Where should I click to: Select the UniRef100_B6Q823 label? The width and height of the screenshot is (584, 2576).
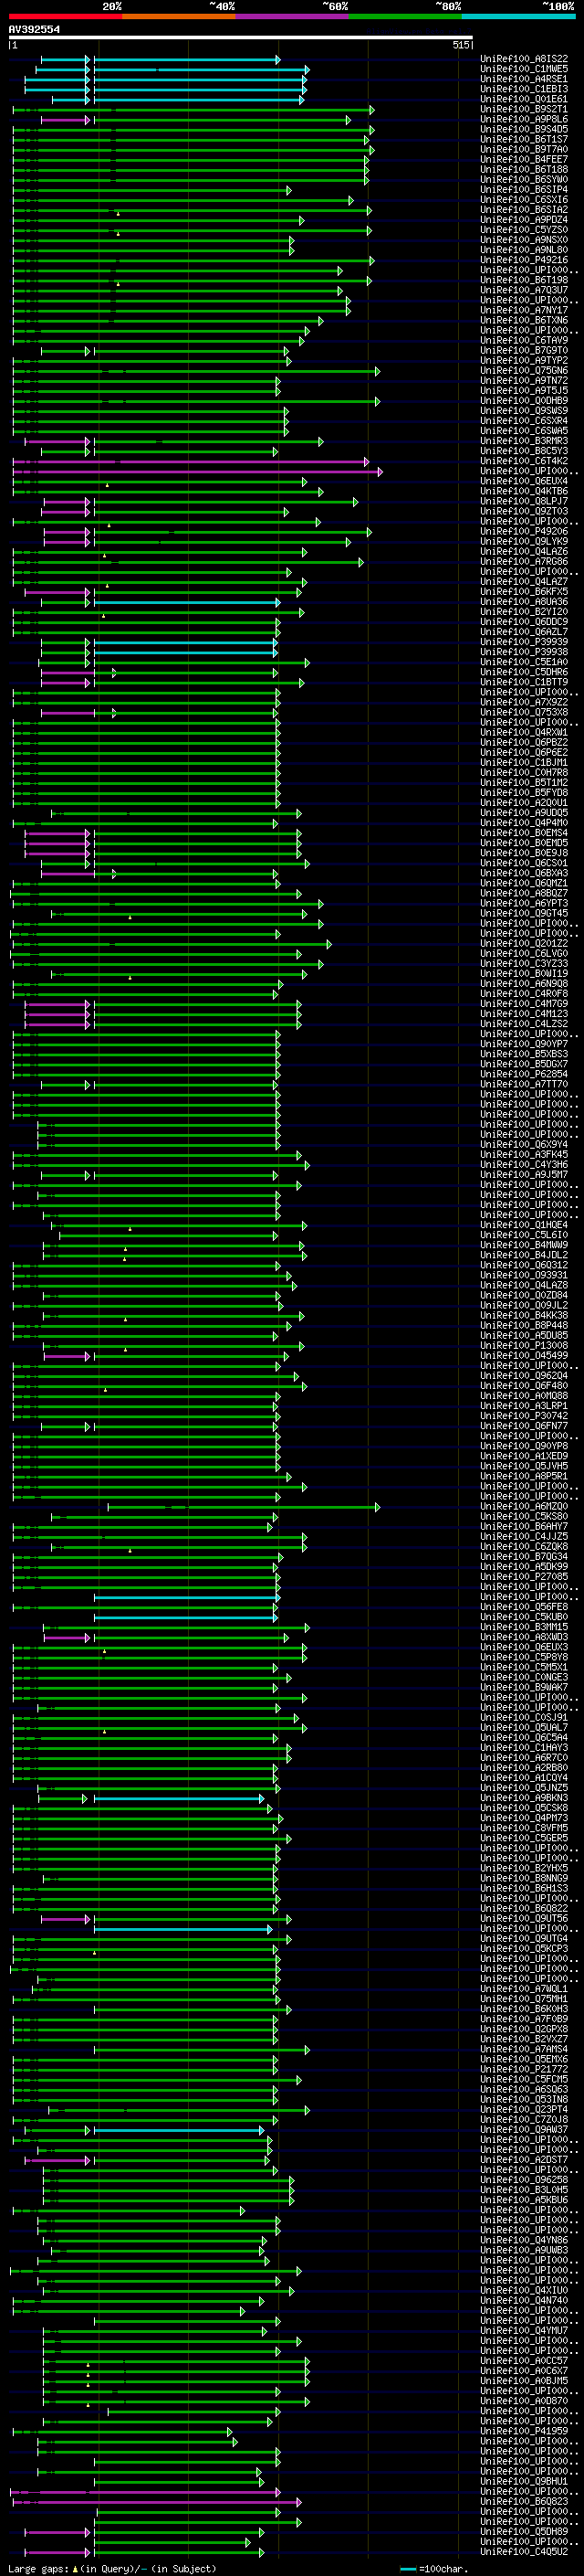pos(524,2502)
